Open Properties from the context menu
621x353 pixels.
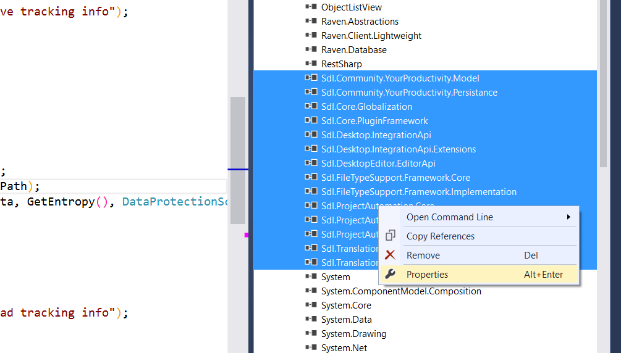(479, 274)
